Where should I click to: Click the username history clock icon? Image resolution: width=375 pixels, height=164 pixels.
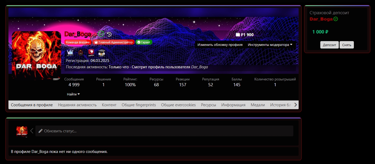pyautogui.click(x=109, y=34)
